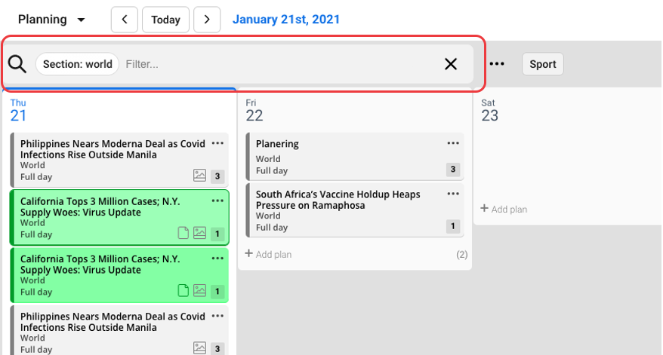663x355 pixels.
Task: Click count badge on Planering card
Action: [453, 170]
